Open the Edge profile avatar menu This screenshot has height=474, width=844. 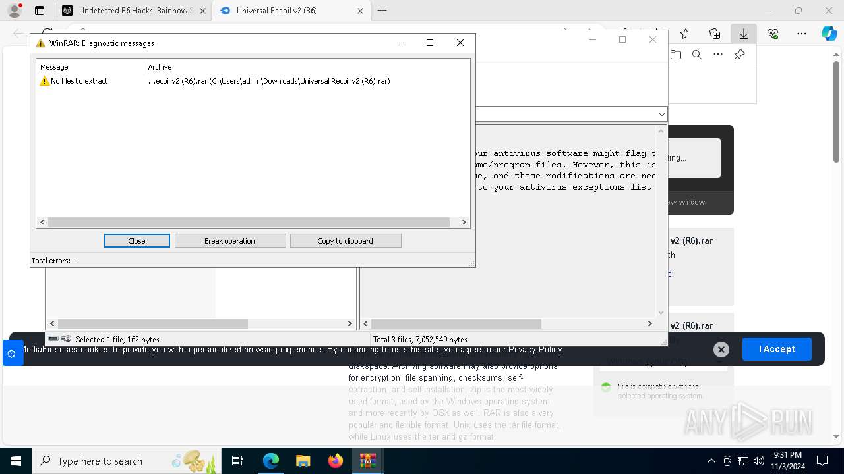(x=14, y=11)
